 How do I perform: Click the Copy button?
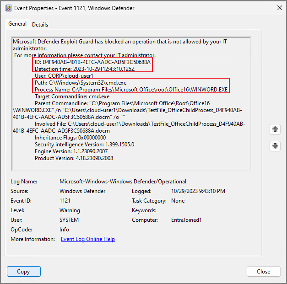tap(24, 271)
